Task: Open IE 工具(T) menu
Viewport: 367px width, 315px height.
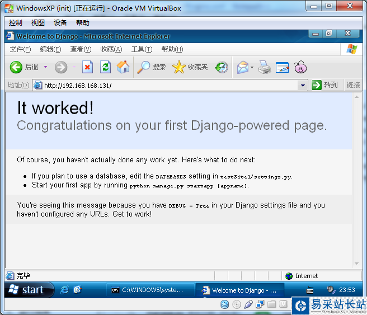Action: point(142,49)
